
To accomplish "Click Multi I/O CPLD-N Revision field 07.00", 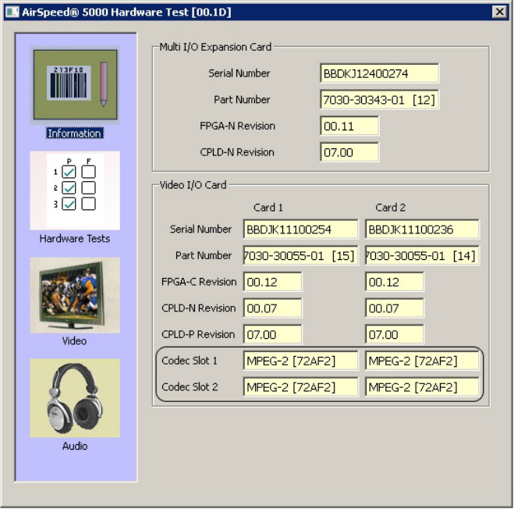I will (349, 152).
